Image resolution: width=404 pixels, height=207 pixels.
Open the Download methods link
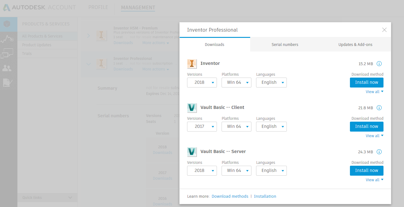(230, 196)
